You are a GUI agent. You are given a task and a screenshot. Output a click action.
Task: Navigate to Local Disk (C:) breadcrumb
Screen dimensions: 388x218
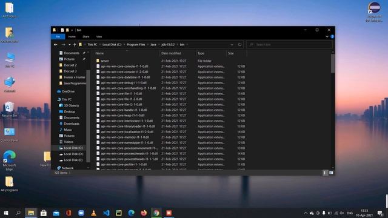tap(112, 45)
